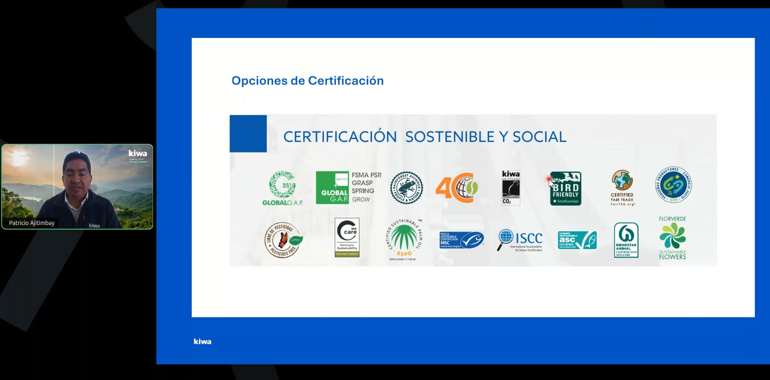
Task: Click the 'GRASP' add-on text
Action: tap(362, 183)
